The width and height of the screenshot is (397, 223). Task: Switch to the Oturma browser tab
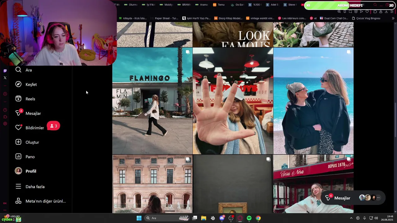pyautogui.click(x=131, y=5)
